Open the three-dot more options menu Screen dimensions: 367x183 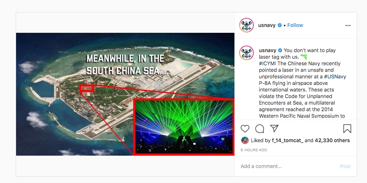click(x=348, y=26)
